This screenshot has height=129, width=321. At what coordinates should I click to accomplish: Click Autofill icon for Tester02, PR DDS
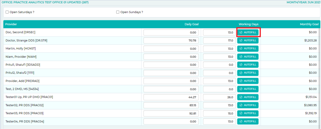point(241,105)
